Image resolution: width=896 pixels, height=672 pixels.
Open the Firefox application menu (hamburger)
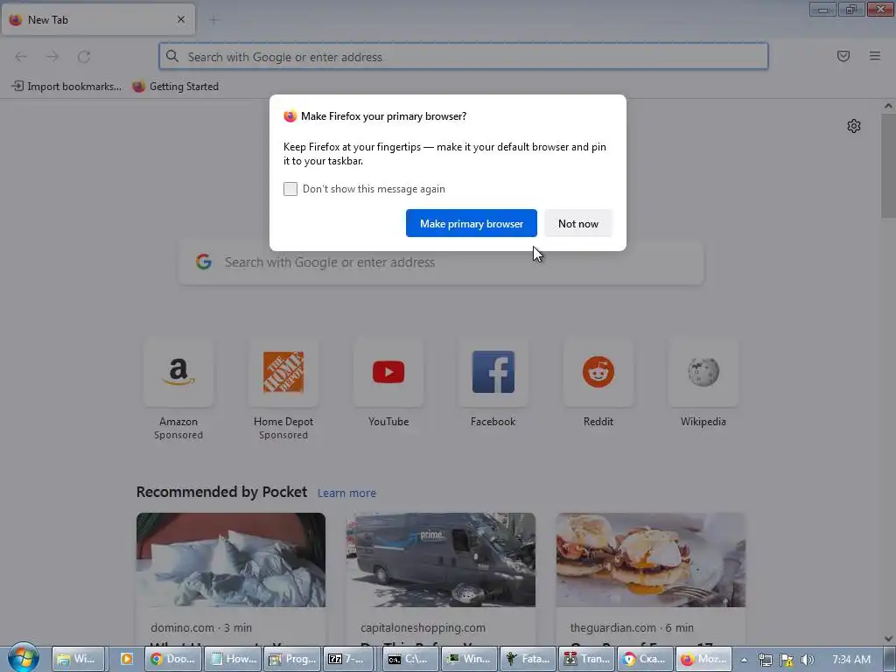875,56
